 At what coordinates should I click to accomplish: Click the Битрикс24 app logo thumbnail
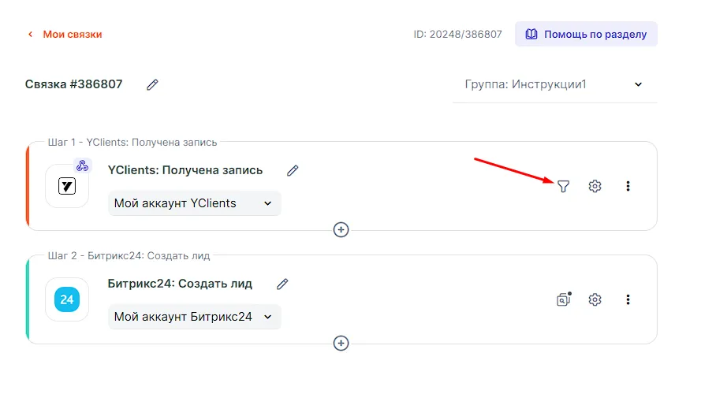click(x=67, y=299)
